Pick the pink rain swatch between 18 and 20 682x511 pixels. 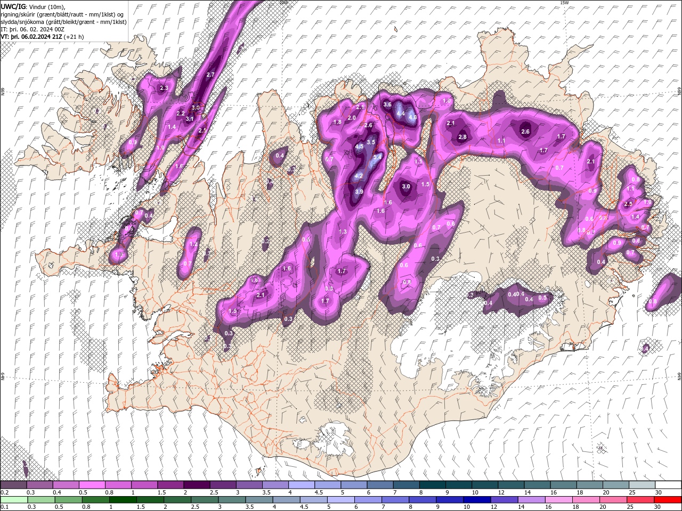pyautogui.click(x=586, y=499)
